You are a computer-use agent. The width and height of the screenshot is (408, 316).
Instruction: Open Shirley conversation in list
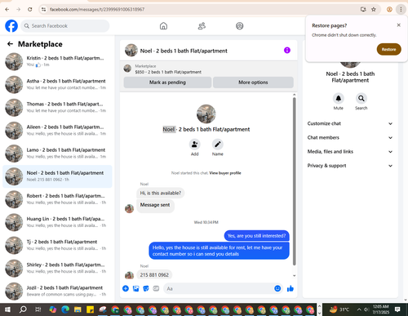57,268
